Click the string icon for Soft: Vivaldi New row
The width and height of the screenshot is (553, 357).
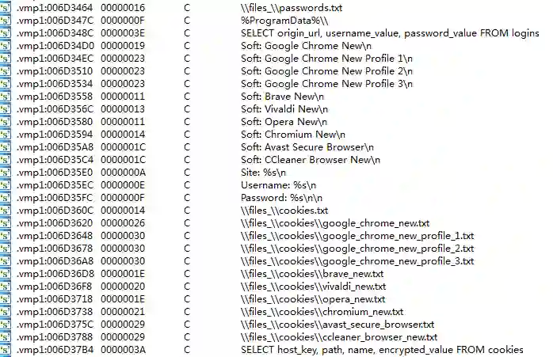click(6, 109)
